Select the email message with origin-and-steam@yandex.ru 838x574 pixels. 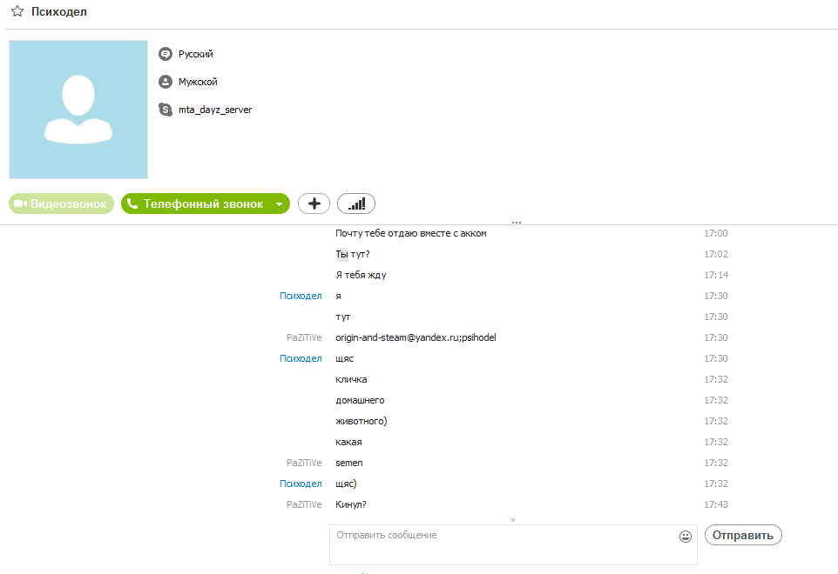416,337
